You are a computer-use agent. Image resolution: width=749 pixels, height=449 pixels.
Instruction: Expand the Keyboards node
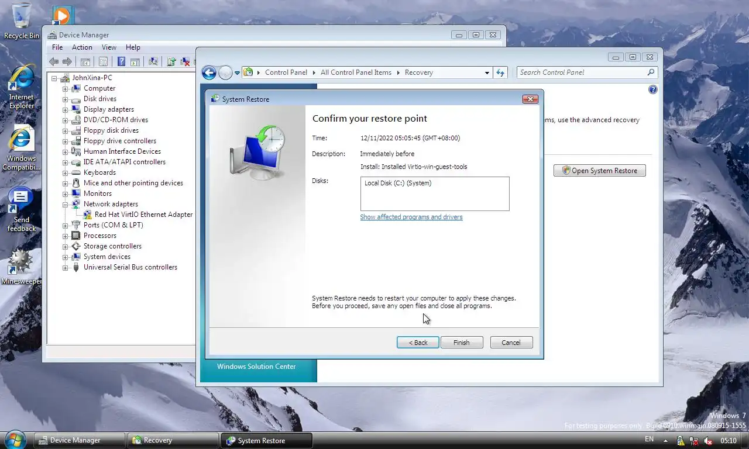[66, 172]
